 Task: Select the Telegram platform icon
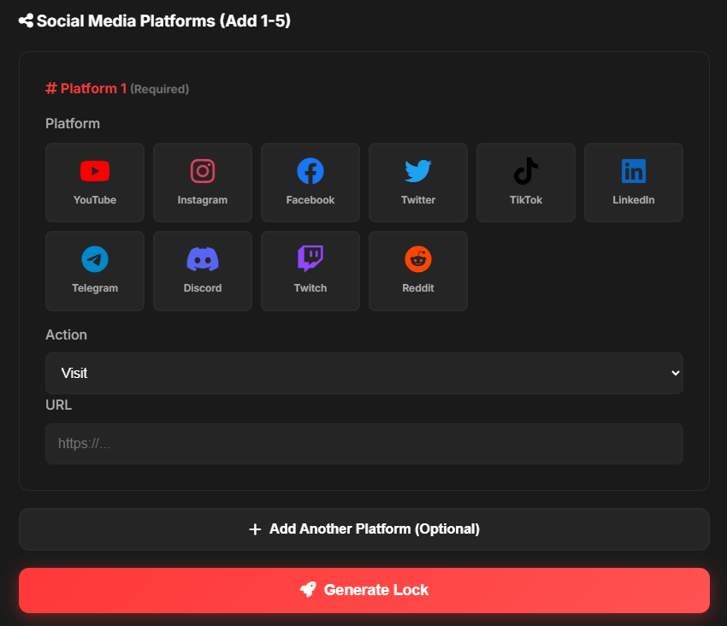click(94, 271)
